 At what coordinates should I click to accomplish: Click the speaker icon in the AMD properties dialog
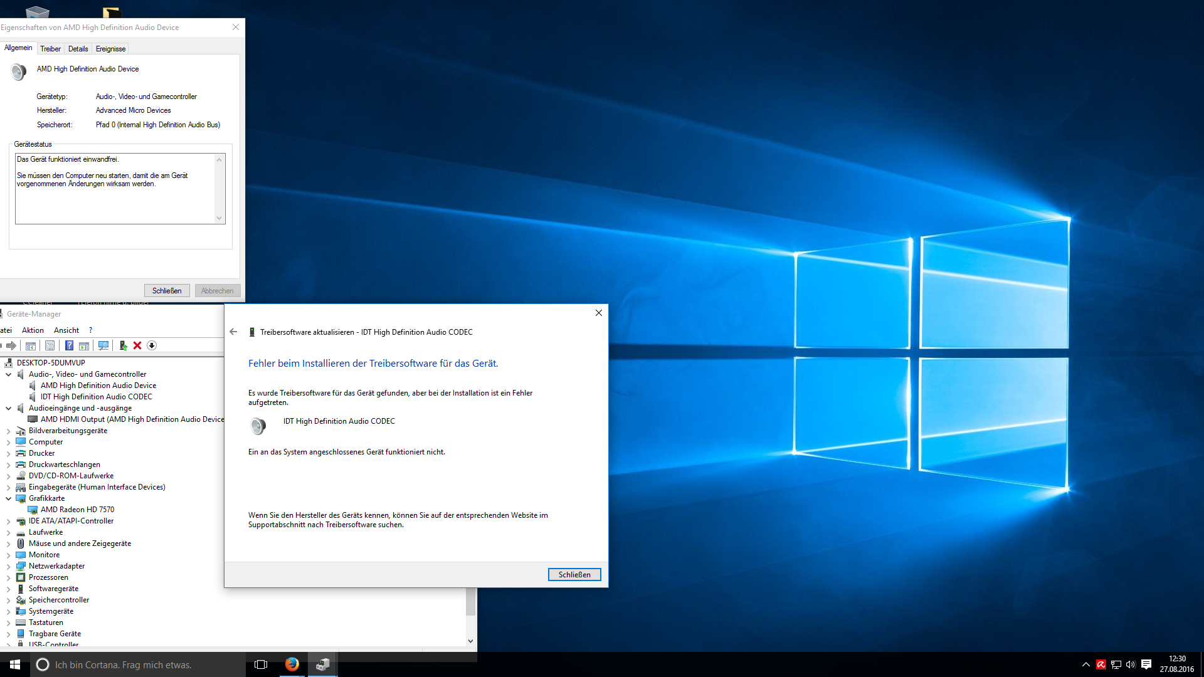19,72
